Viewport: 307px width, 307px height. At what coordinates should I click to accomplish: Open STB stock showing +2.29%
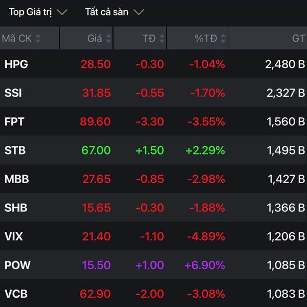click(x=153, y=150)
